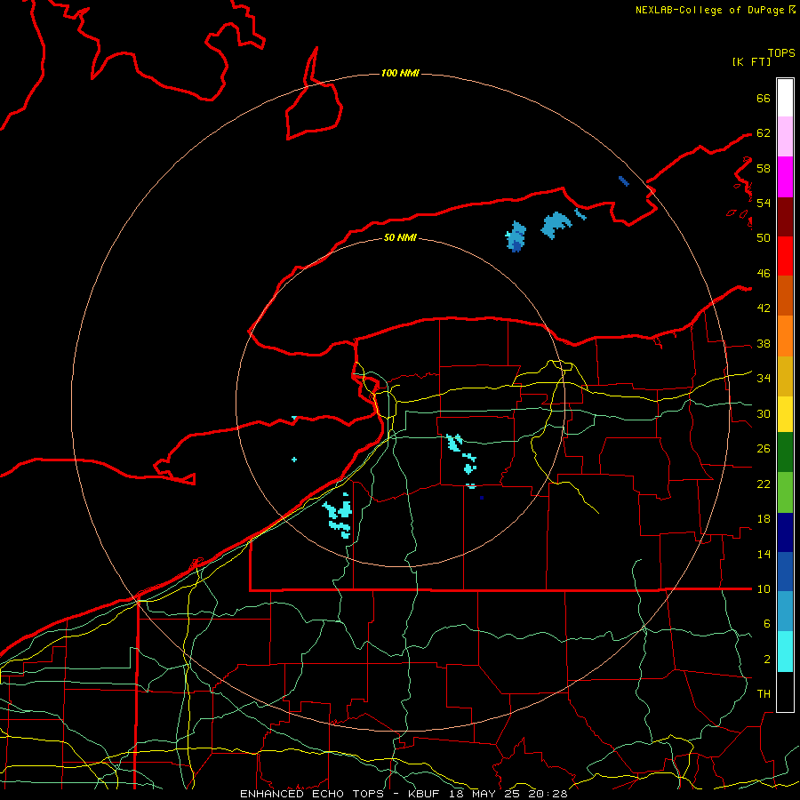Click the '34' scale label
The height and width of the screenshot is (800, 800).
(x=764, y=379)
